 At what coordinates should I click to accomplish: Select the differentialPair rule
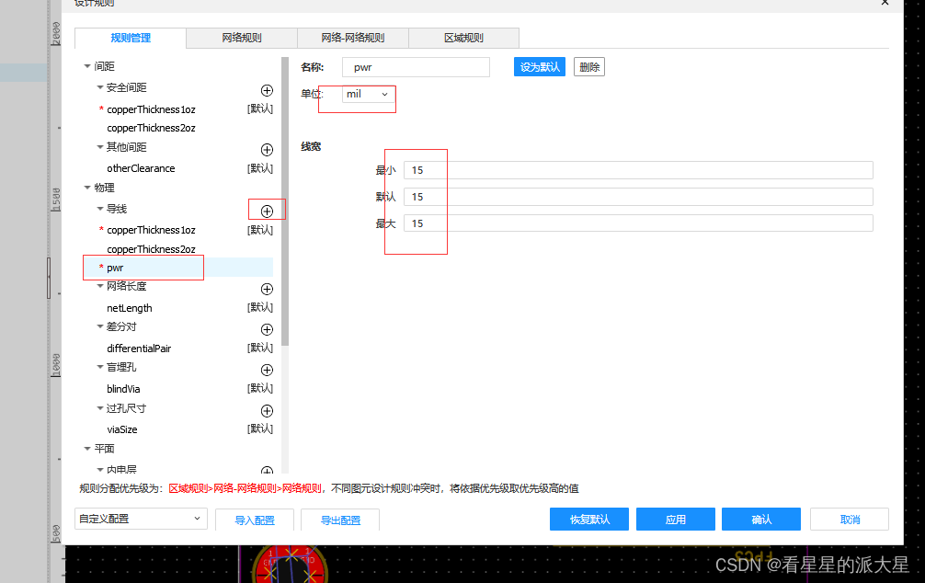139,349
